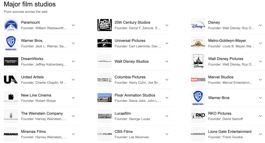Click the 20th Century Studios logo
Screen dimensions: 265x143
(x=105, y=25)
